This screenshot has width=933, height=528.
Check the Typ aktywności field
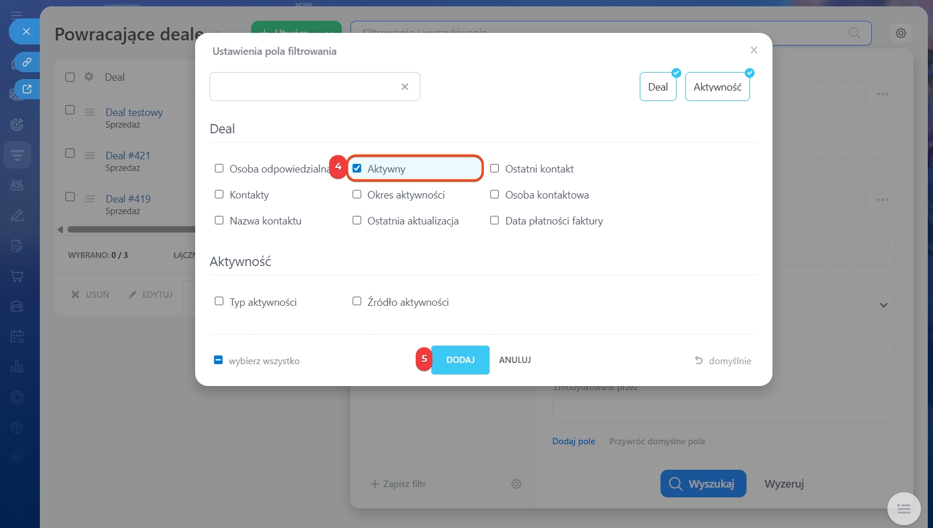tap(219, 301)
